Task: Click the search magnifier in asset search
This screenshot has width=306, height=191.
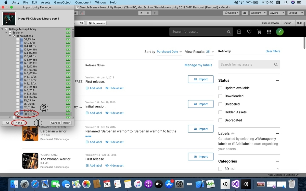Action: 229,32
